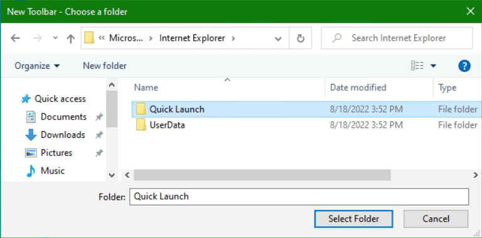Click the Micros... breadcrumb segment
The width and height of the screenshot is (482, 238).
tap(126, 38)
